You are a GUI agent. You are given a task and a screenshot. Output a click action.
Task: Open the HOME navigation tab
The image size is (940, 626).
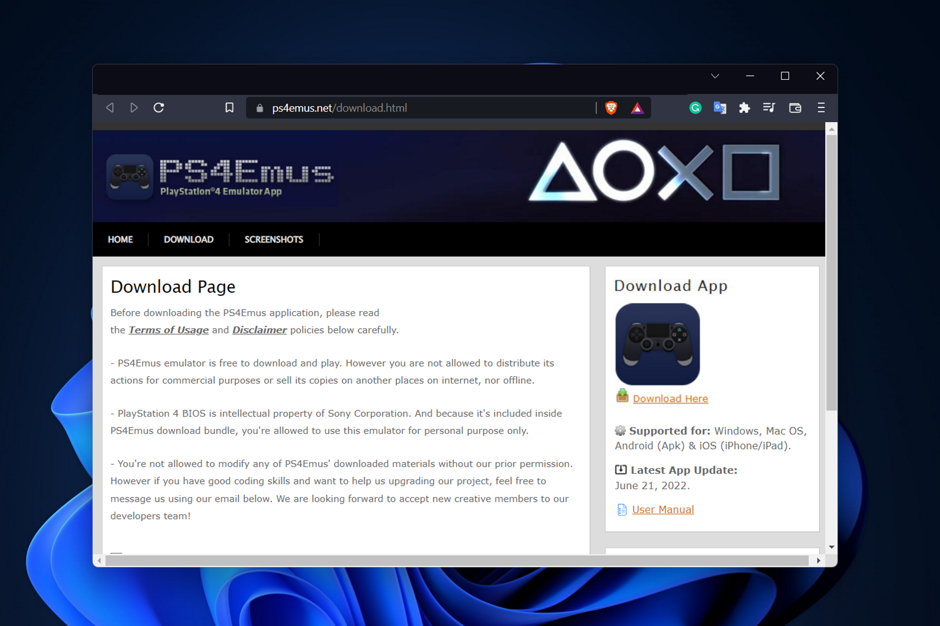click(x=120, y=240)
